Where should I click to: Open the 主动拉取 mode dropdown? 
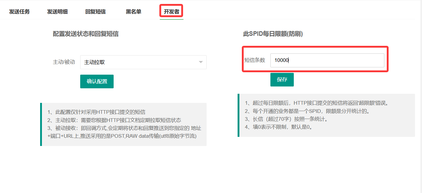pyautogui.click(x=140, y=62)
